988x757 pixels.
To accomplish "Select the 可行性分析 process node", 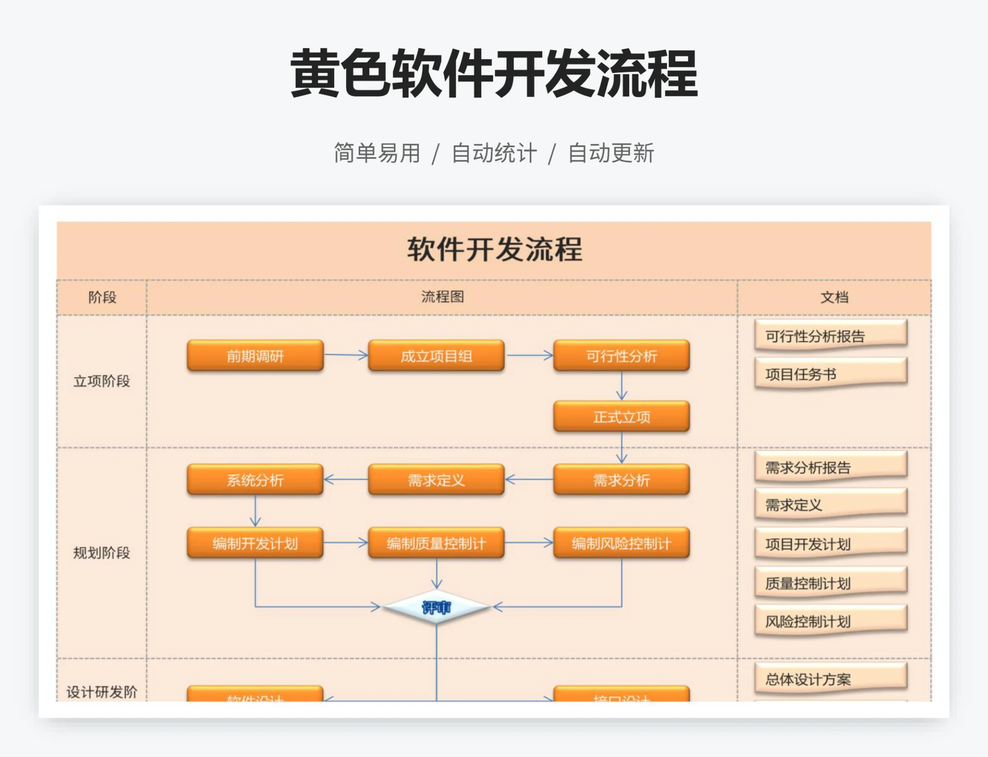I will pyautogui.click(x=621, y=356).
